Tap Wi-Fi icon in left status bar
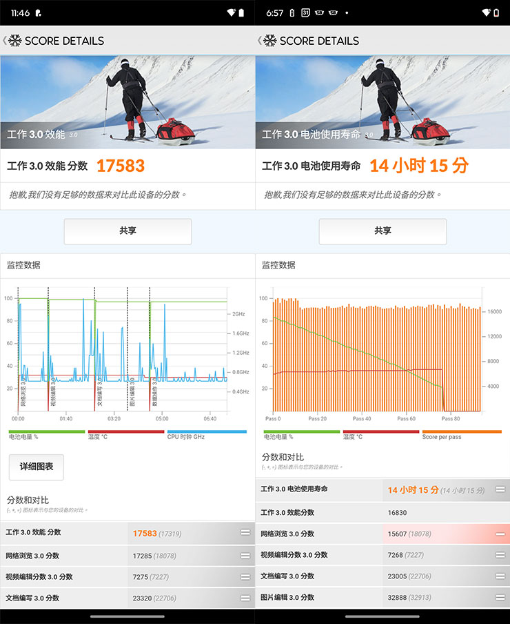Viewport: 510px width, 624px height. tap(231, 12)
